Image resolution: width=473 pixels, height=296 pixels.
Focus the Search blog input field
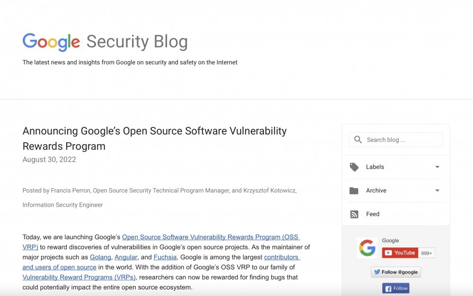402,140
